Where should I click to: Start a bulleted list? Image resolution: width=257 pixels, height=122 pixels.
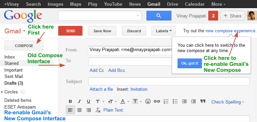(175, 101)
